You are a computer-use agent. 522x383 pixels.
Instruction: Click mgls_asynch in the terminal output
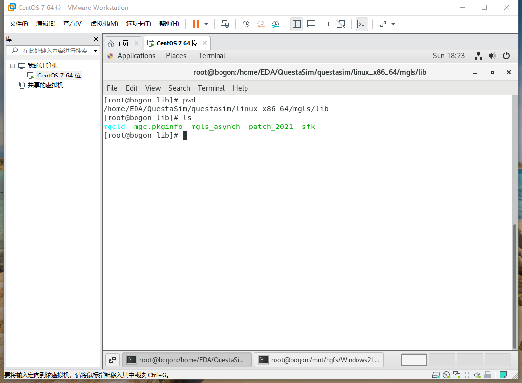(x=216, y=127)
